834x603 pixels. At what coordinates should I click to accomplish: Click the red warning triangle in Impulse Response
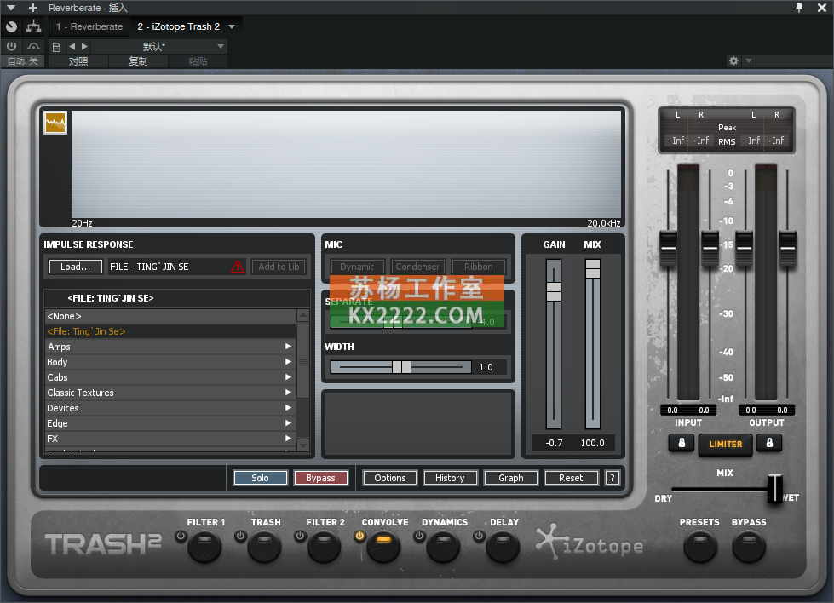pos(238,267)
